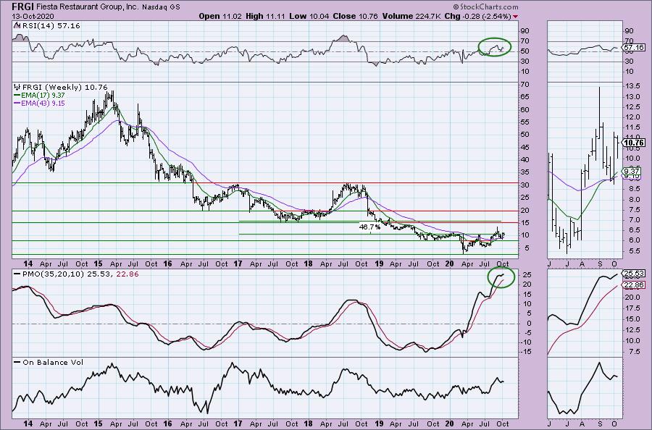Click the black line marker before On Balance Vol

click(x=17, y=362)
